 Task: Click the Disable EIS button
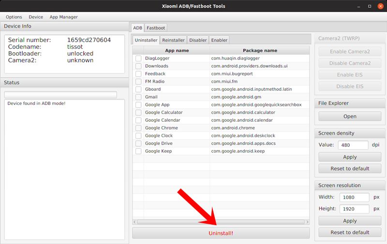350,86
